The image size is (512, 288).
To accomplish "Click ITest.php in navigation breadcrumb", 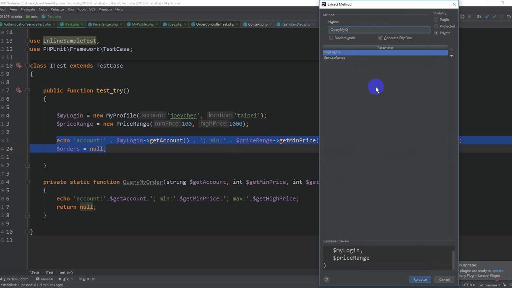I will (51, 17).
